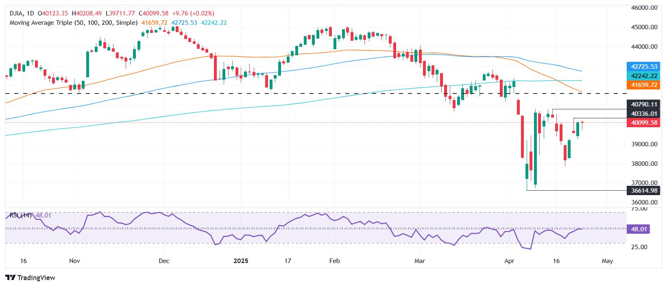The image size is (667, 287).
Task: Click the 200-period MA value 42242.22
Action: click(x=214, y=23)
